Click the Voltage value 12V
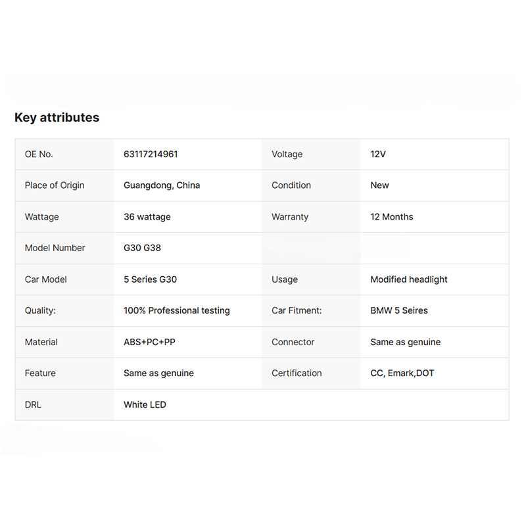Viewport: 526px width, 526px height. (x=378, y=155)
